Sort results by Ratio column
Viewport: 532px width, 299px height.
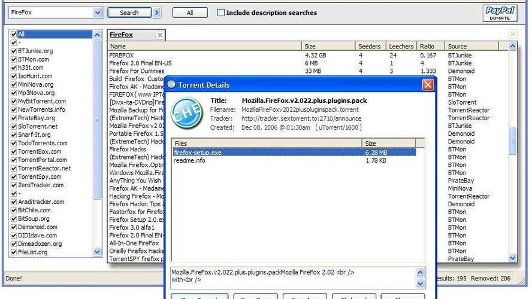click(x=431, y=47)
